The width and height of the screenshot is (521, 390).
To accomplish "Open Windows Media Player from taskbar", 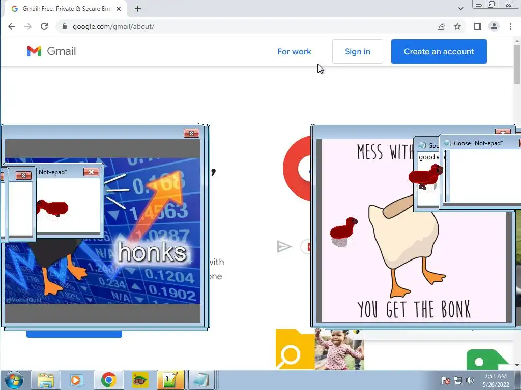I will 76,380.
